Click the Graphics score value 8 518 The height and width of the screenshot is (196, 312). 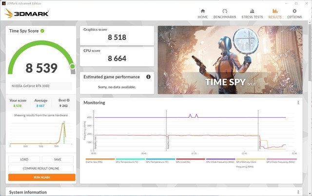click(x=117, y=37)
